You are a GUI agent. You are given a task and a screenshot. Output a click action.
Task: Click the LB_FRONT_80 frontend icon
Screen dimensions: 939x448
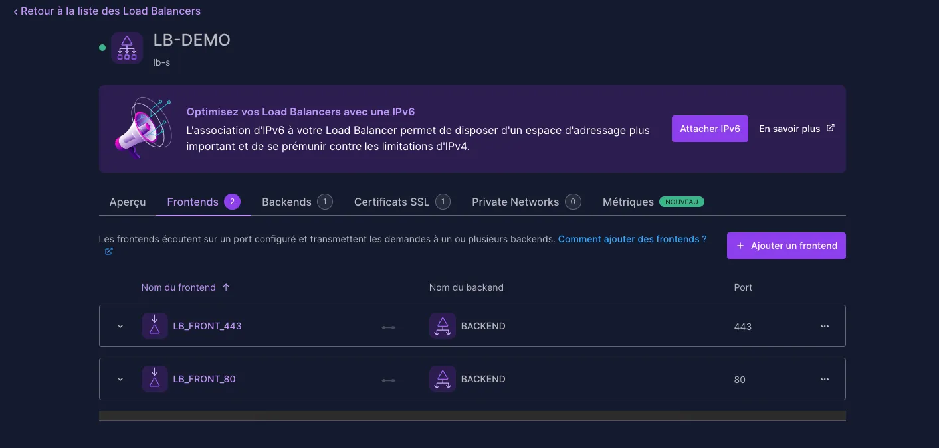pyautogui.click(x=154, y=379)
